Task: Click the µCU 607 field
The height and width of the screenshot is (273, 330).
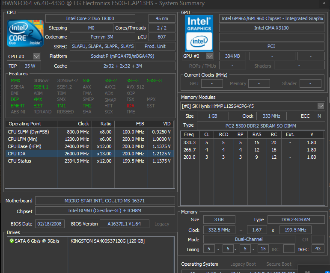Action: click(x=162, y=37)
